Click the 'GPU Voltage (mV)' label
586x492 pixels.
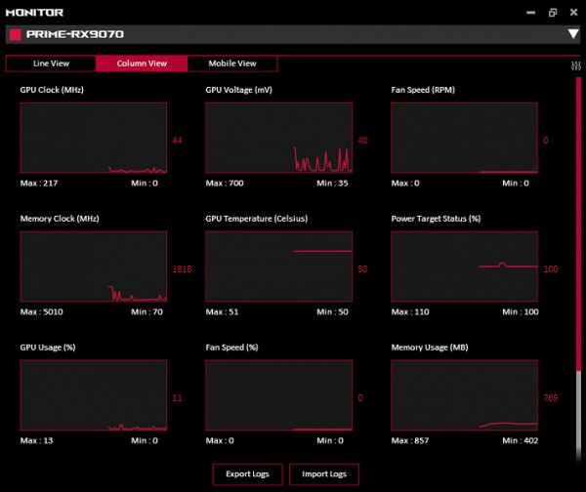[239, 90]
